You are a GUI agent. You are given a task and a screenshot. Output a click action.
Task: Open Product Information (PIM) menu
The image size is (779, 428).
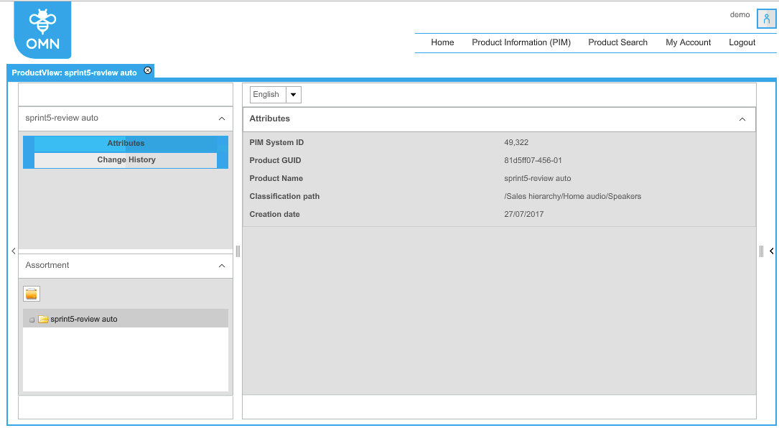pyautogui.click(x=521, y=42)
